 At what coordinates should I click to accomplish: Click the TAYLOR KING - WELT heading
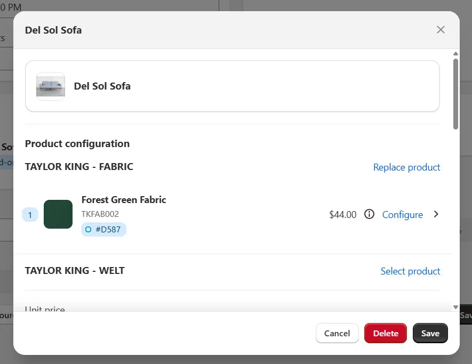point(75,270)
